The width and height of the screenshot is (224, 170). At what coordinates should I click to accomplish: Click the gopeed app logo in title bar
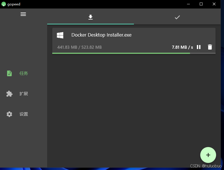point(4,4)
